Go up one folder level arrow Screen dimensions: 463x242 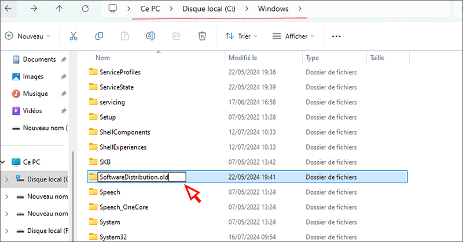[60, 9]
